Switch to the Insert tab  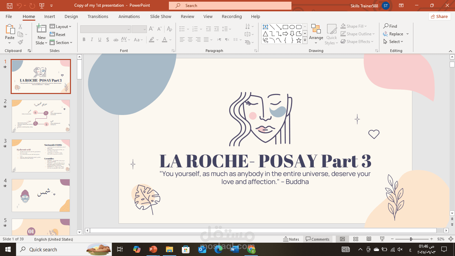[50, 16]
